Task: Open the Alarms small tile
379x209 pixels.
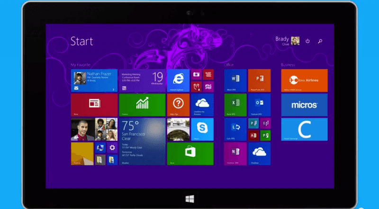Action: pos(196,87)
